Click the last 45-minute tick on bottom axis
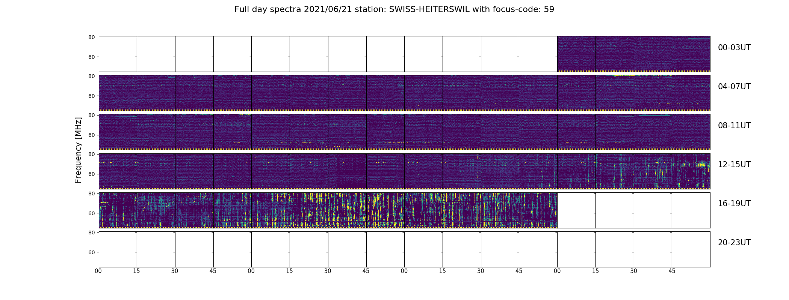789x300 pixels. [672, 271]
